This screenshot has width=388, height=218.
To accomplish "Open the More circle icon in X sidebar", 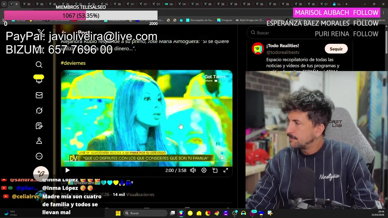I will (39, 156).
